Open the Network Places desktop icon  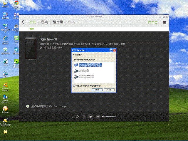[5, 28]
